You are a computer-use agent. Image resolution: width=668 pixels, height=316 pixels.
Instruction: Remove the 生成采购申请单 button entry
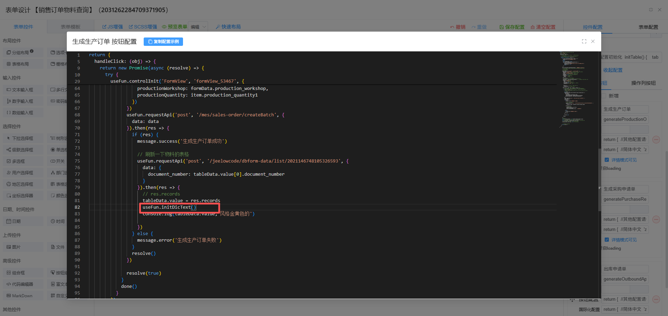(x=656, y=219)
